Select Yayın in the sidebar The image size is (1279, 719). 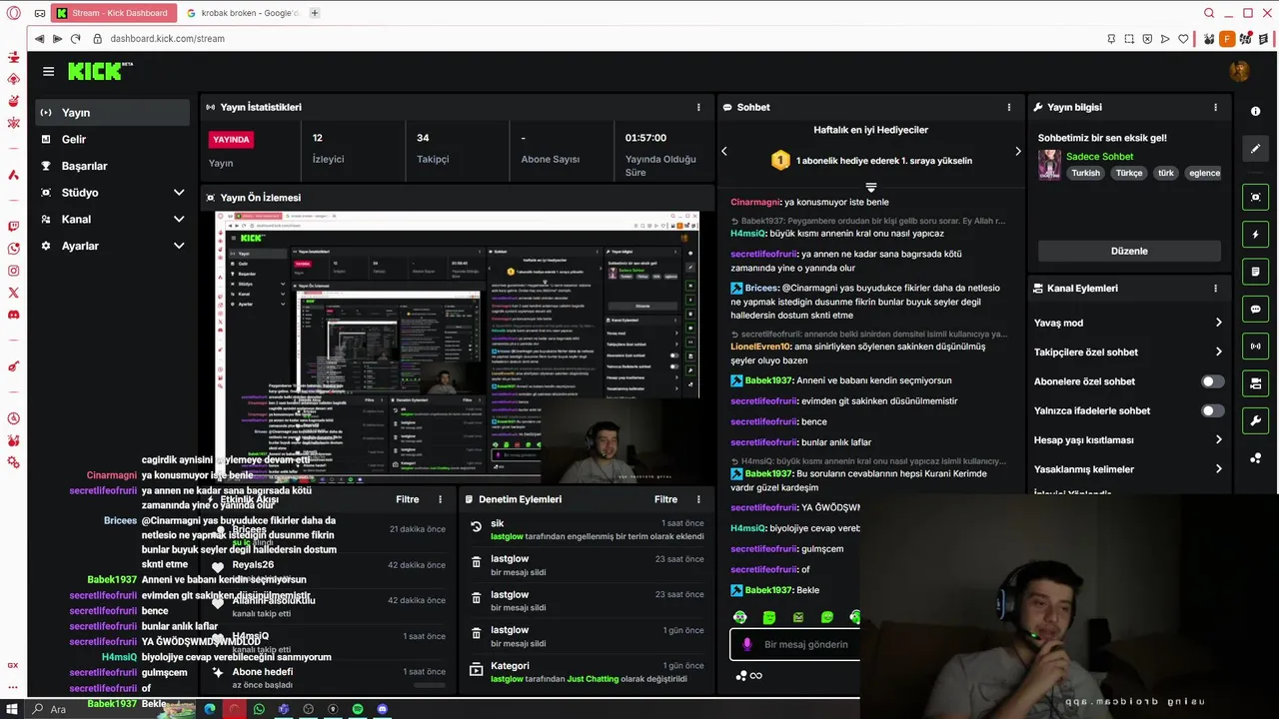111,113
